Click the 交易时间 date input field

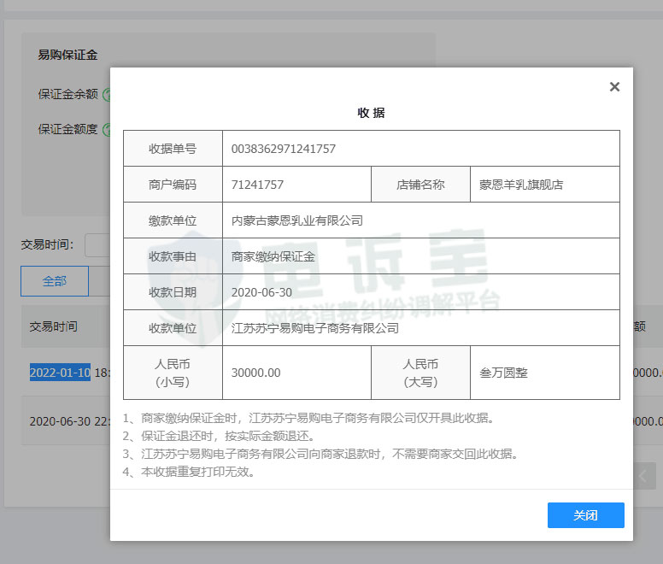coord(97,244)
